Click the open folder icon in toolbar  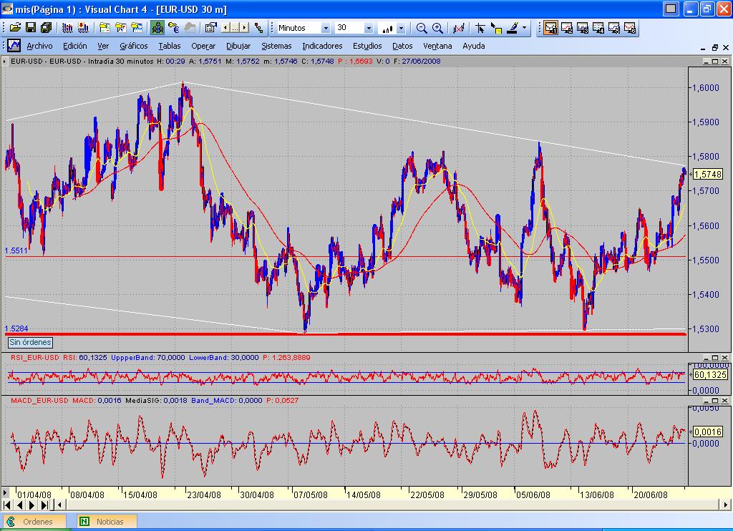[14, 28]
